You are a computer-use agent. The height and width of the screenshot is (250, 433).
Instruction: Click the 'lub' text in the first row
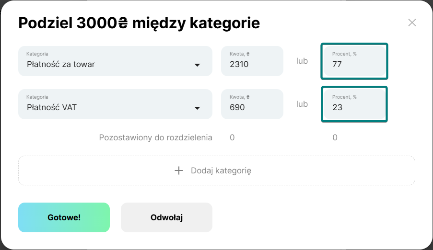pos(302,61)
